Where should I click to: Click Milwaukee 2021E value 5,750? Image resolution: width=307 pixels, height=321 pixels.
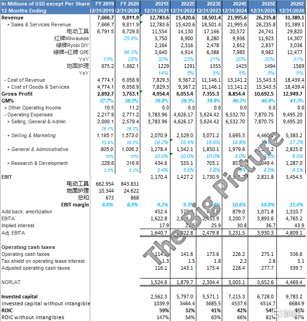pos(161,38)
